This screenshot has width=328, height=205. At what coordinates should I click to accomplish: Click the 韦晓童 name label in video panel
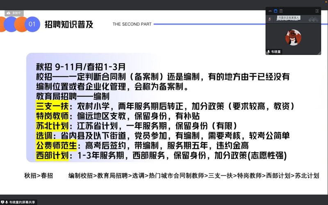pyautogui.click(x=276, y=52)
